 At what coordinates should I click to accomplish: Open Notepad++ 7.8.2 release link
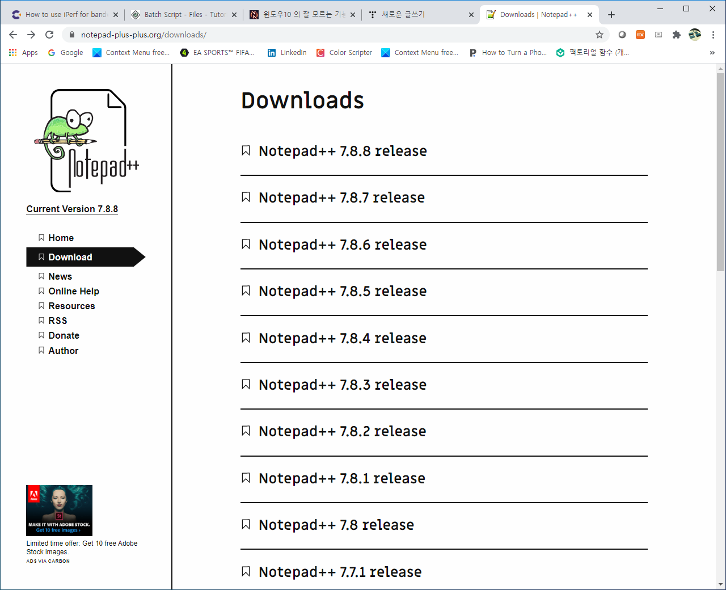coord(342,431)
